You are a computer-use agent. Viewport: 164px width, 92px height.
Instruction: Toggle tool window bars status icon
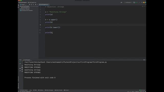click(18, 91)
